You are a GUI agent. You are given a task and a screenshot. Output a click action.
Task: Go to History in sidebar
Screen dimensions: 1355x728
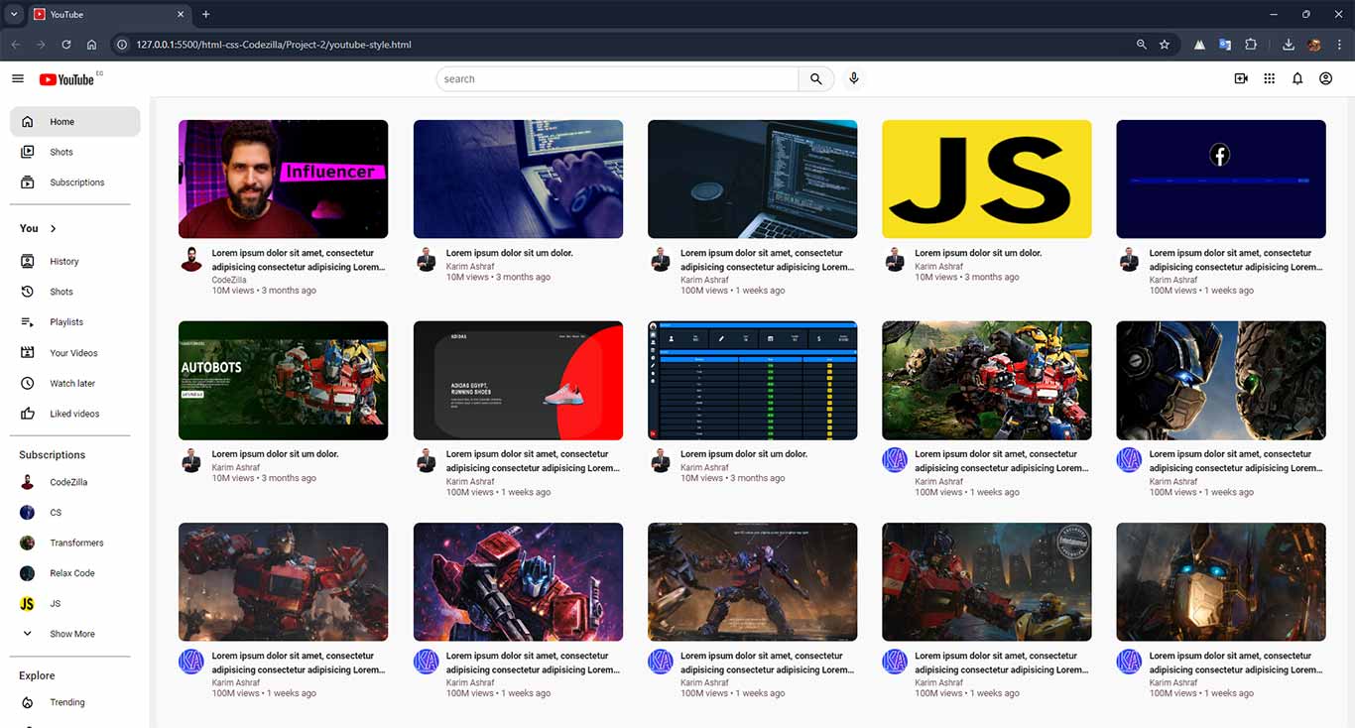point(63,262)
